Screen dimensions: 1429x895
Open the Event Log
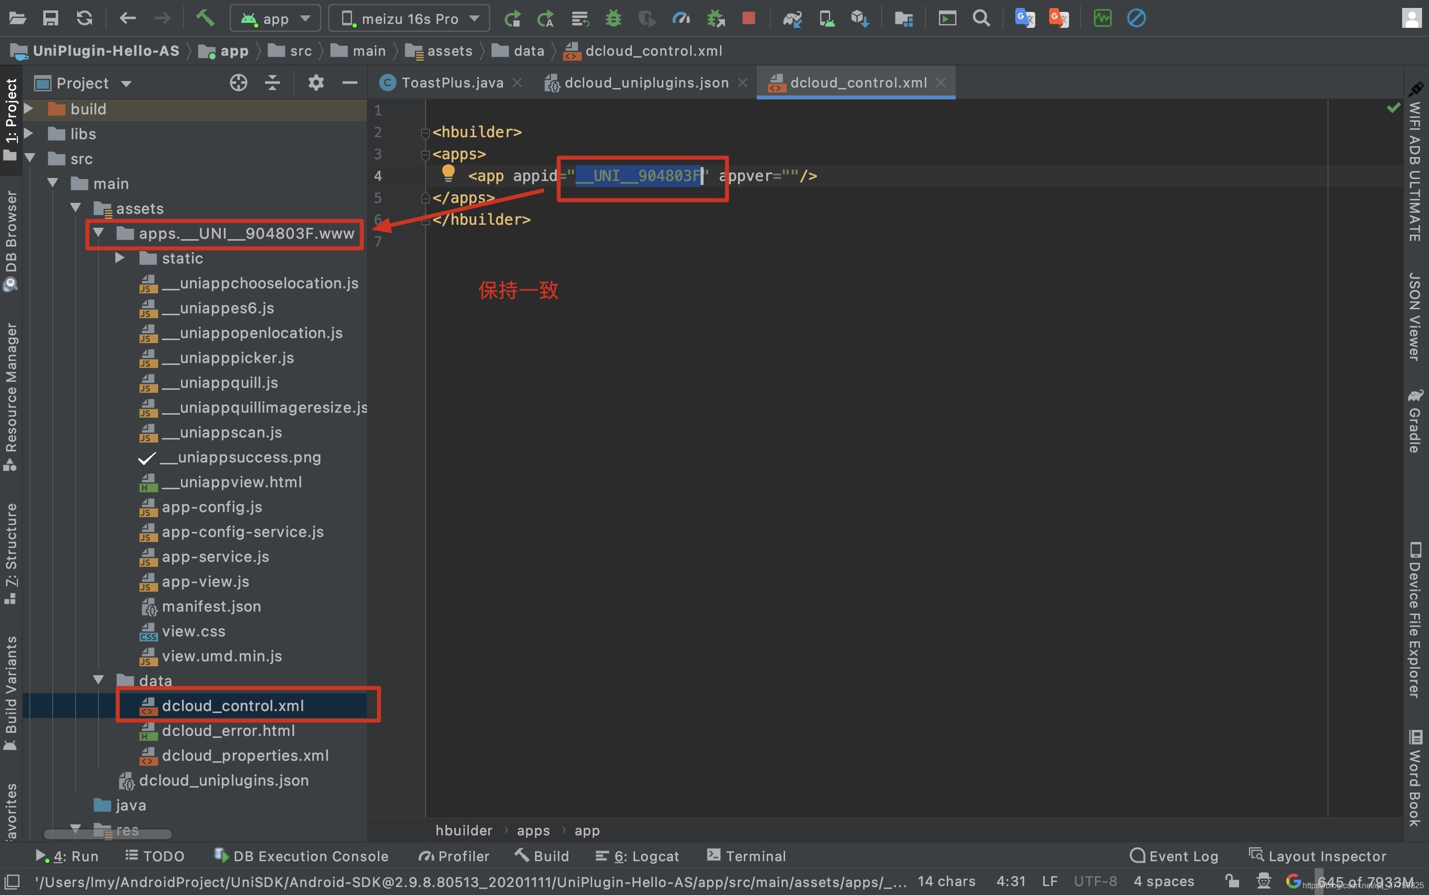click(1174, 856)
